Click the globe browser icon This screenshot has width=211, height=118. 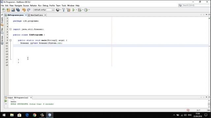58,10
